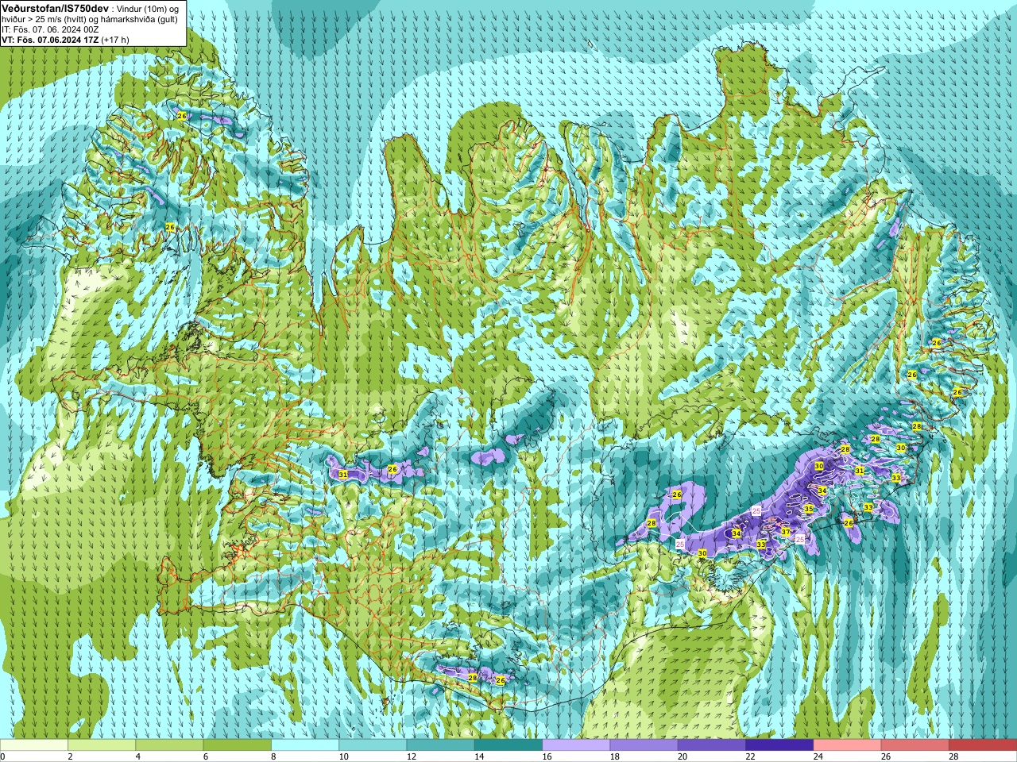
Task: Click the '8' legend scale label
Action: coord(273,756)
